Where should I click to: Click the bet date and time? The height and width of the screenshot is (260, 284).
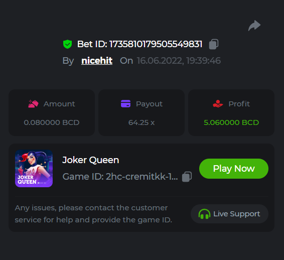tap(179, 61)
